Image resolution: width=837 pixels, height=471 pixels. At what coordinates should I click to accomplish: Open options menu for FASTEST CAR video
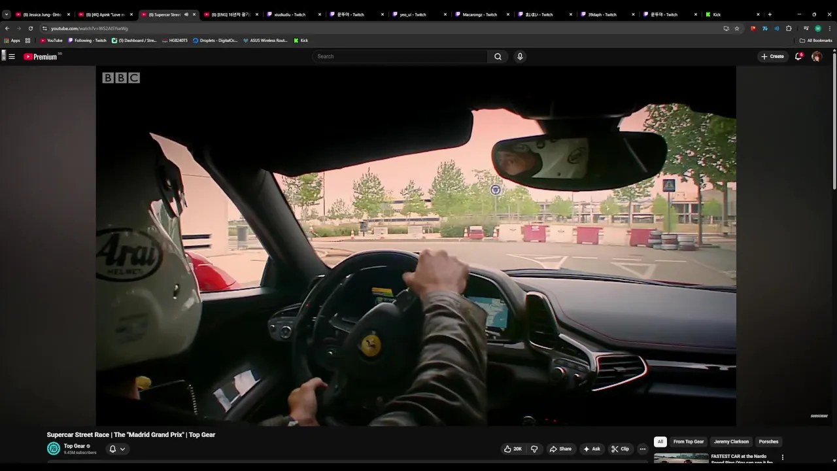pyautogui.click(x=783, y=457)
